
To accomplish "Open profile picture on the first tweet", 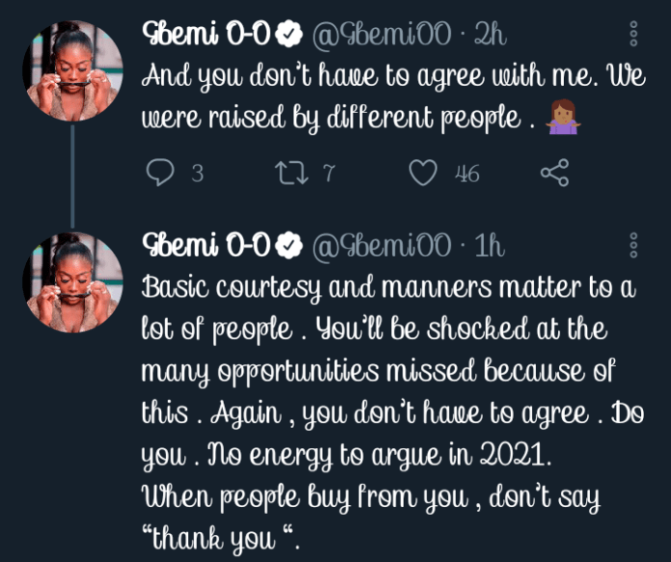I will (x=72, y=67).
